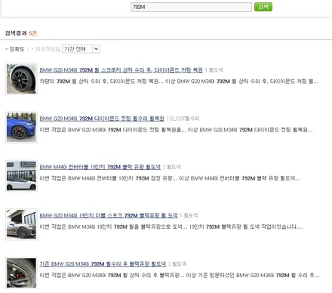Click the search field containing 792M
Screen dimensions: 332x293
pos(191,7)
